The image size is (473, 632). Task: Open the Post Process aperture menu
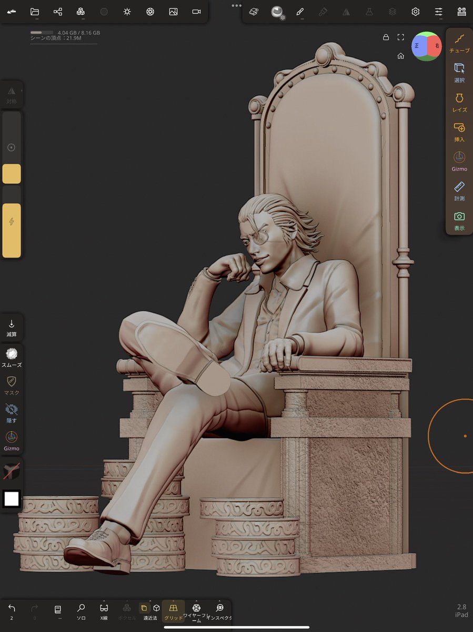point(150,12)
